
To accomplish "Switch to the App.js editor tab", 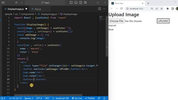I will [x=38, y=9].
